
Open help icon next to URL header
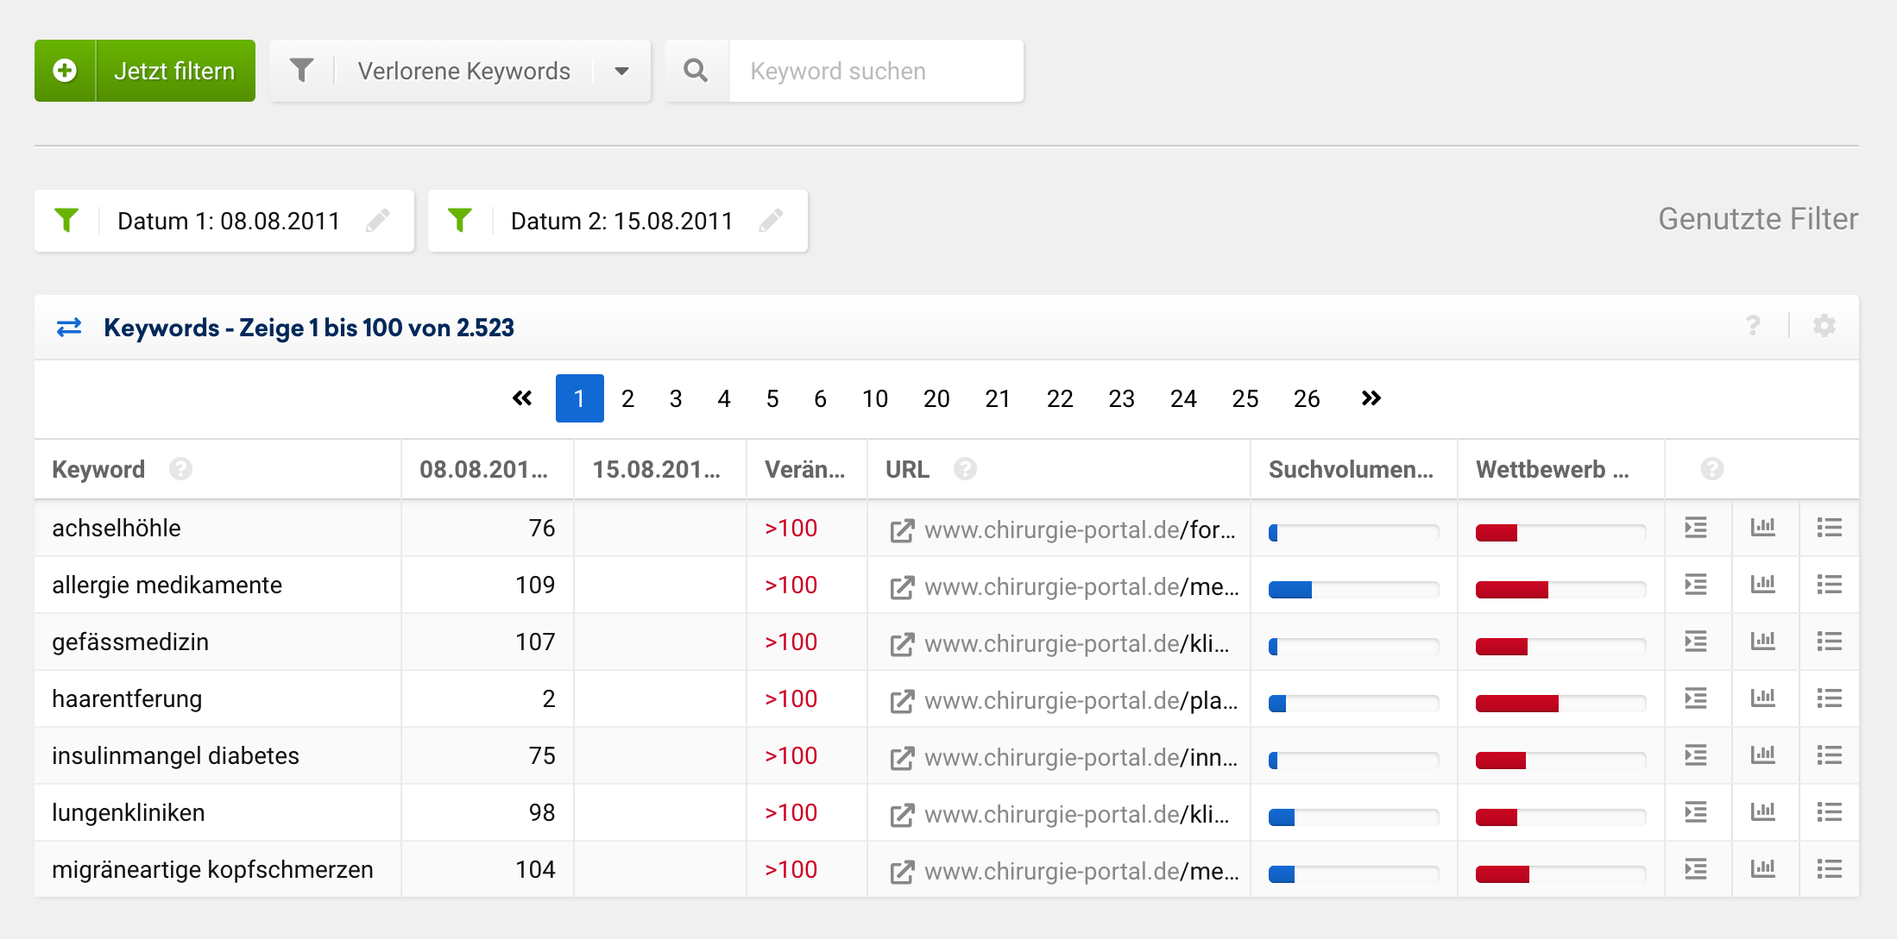[965, 469]
